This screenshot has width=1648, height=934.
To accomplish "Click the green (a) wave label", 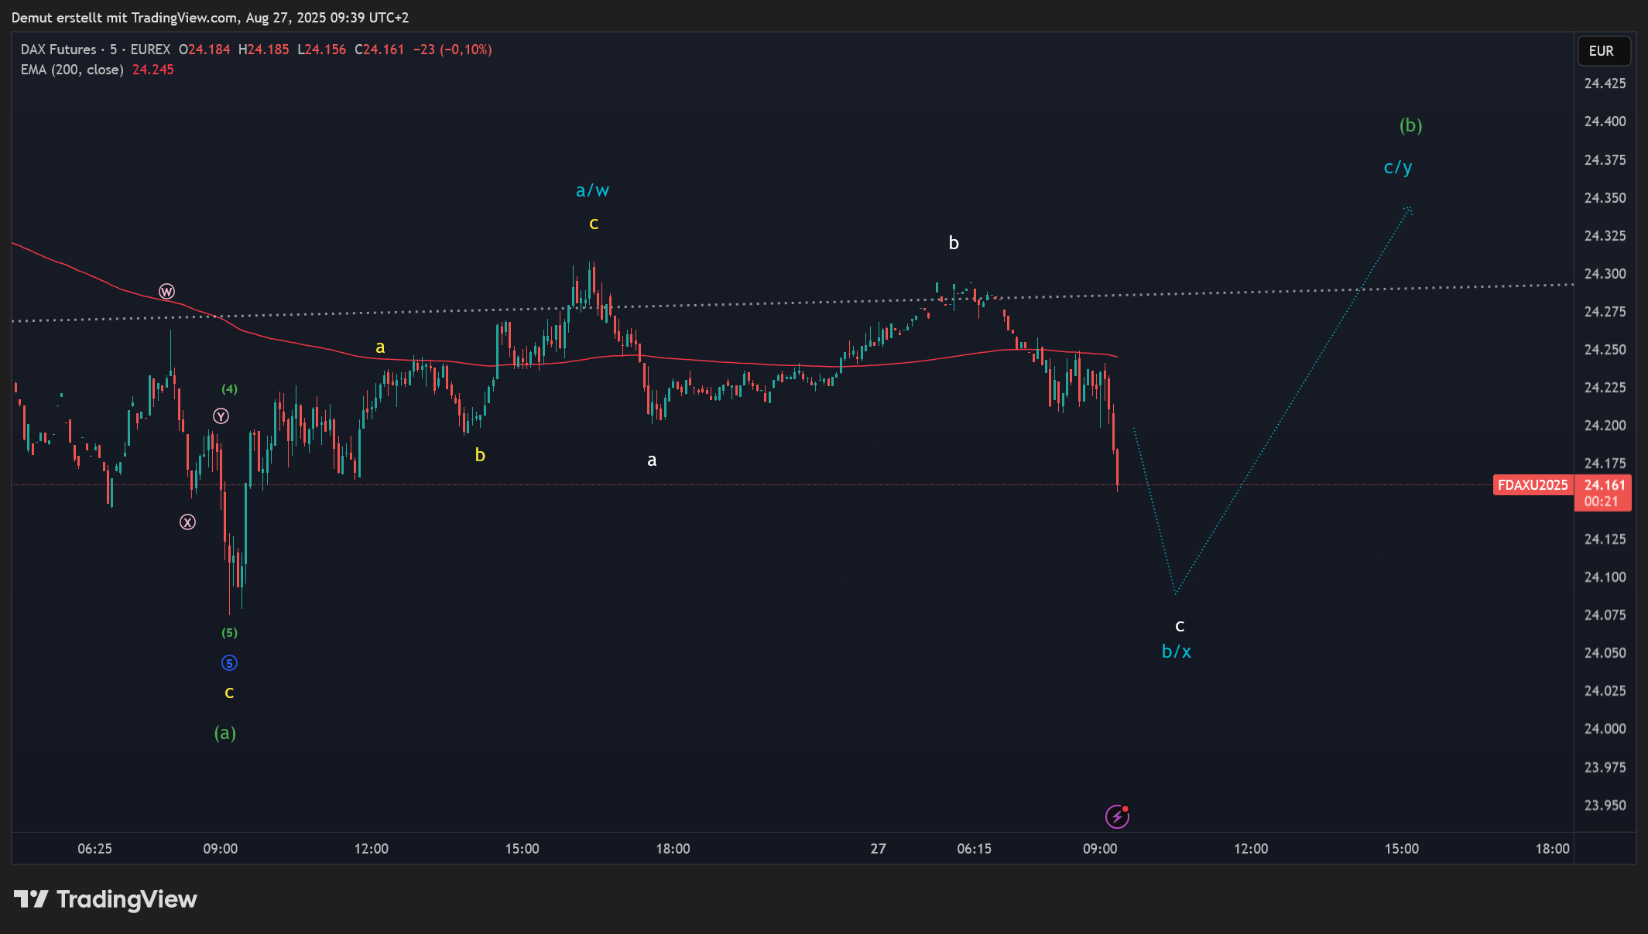I will (224, 733).
